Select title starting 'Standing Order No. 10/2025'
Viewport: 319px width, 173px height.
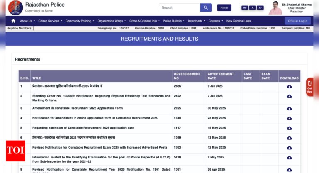tap(101, 98)
